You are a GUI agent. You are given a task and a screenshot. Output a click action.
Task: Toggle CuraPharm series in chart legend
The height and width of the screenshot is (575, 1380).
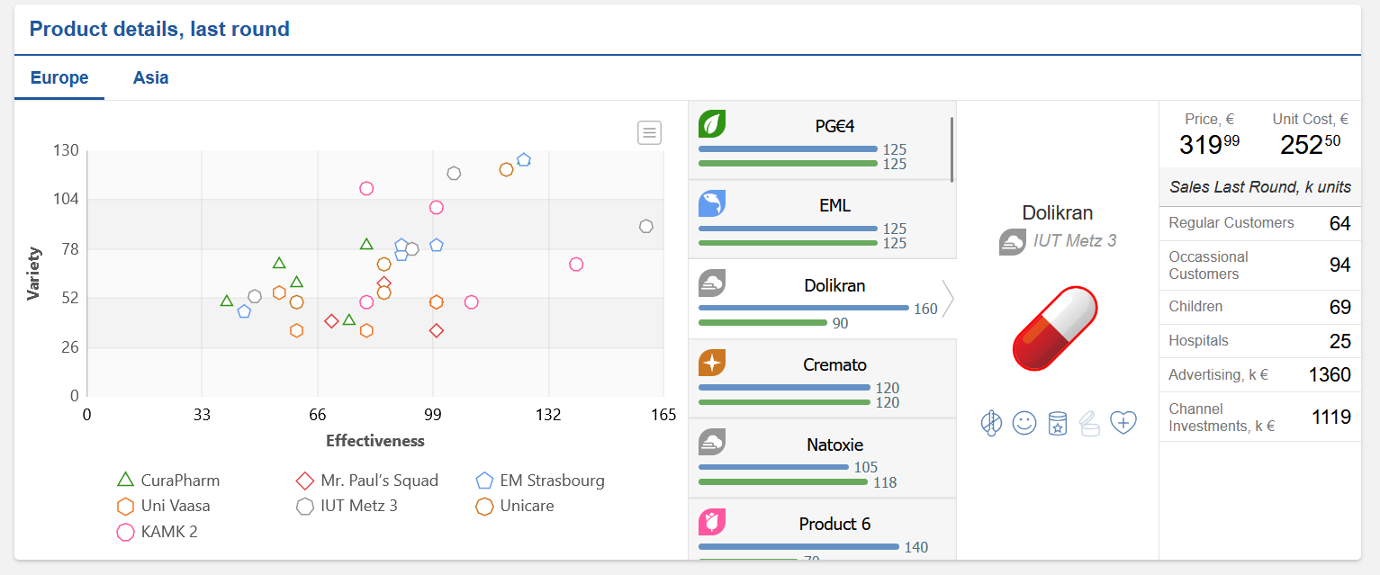pos(168,481)
